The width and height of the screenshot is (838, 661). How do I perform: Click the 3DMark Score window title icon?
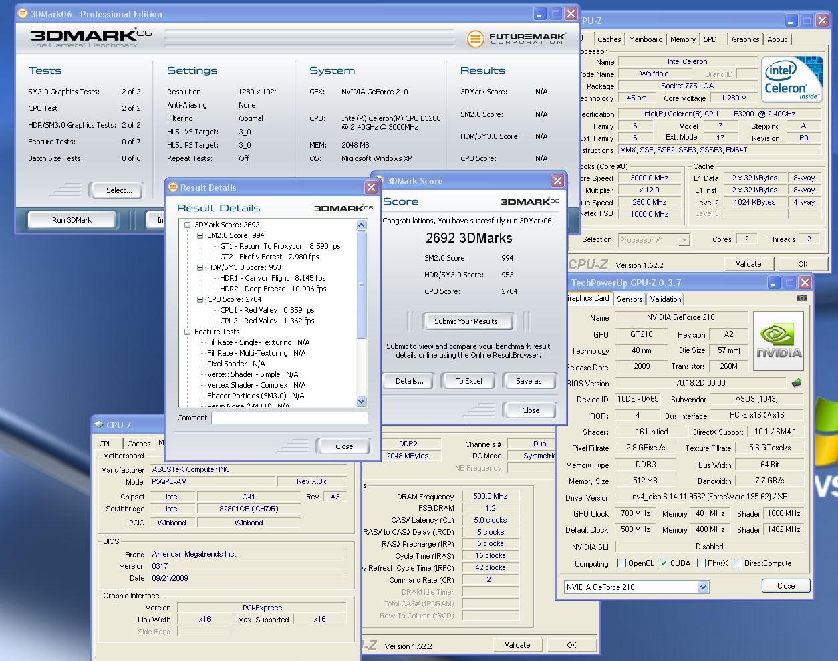click(x=379, y=181)
